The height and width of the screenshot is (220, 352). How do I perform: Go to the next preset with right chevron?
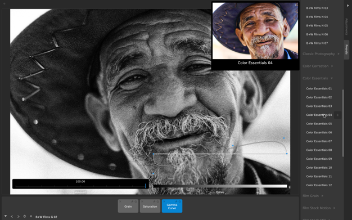19,217
